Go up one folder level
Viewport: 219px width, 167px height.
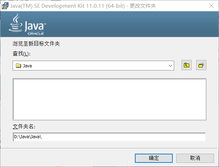(186, 65)
